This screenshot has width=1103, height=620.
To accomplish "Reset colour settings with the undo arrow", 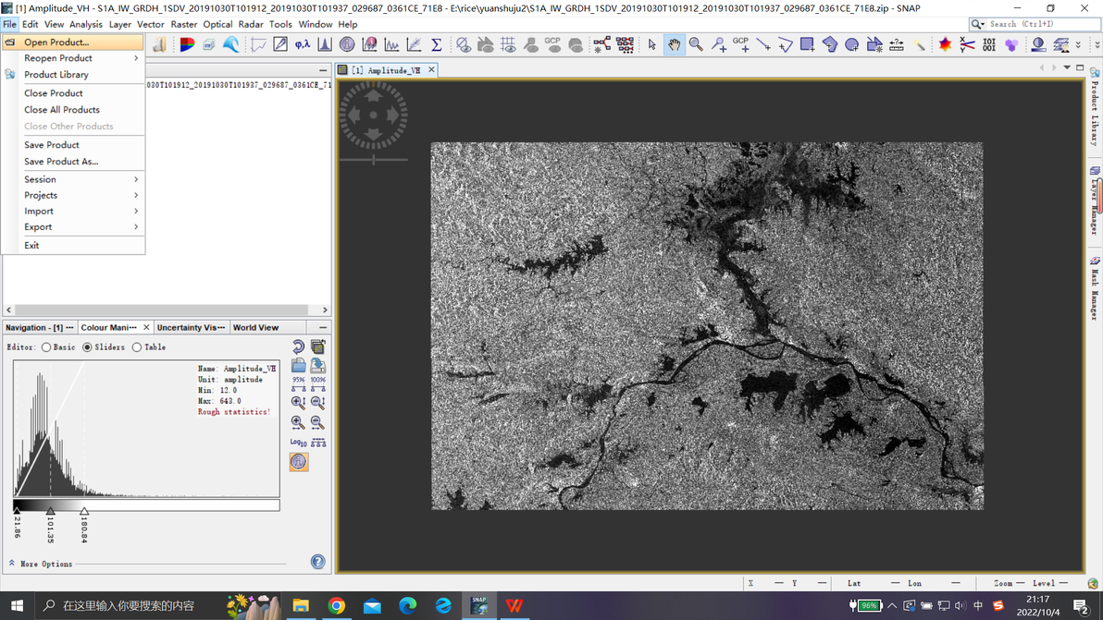I will click(x=298, y=347).
